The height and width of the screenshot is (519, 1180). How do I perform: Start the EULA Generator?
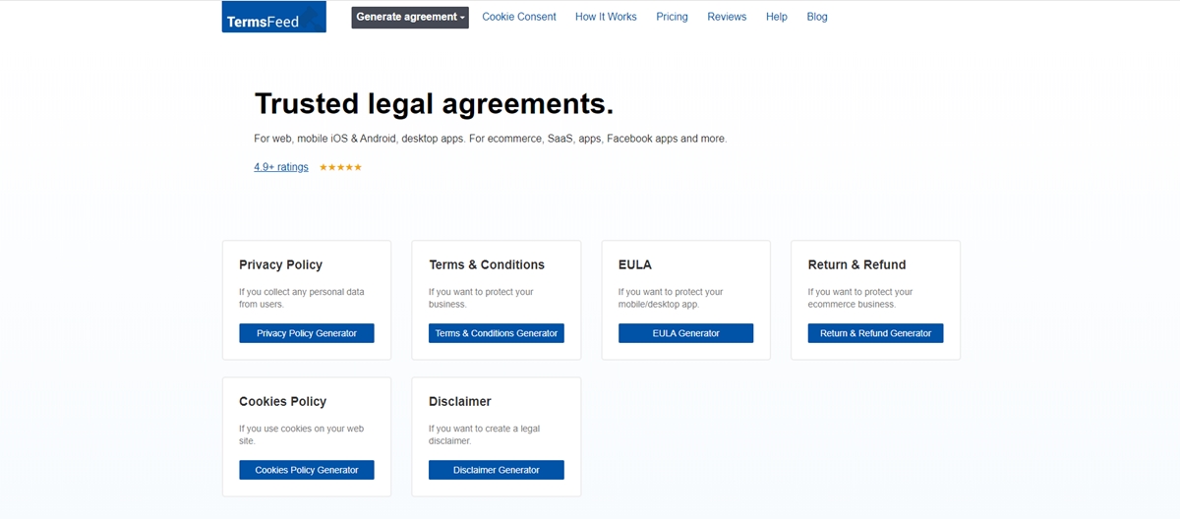click(x=686, y=333)
